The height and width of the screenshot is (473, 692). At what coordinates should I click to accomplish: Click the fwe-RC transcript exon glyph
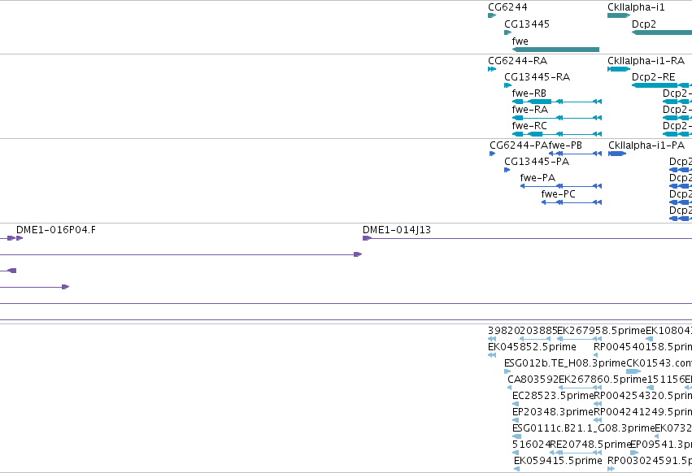[535, 134]
